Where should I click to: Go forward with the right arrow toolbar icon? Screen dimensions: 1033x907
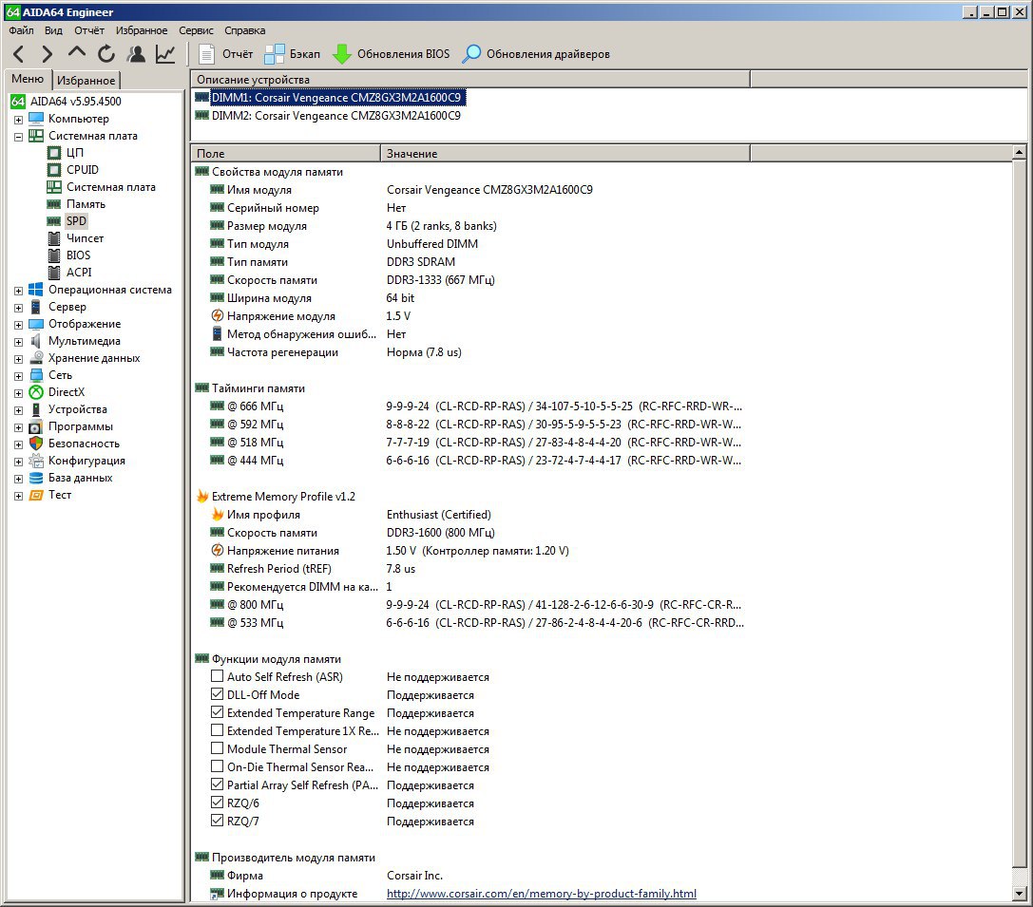47,54
